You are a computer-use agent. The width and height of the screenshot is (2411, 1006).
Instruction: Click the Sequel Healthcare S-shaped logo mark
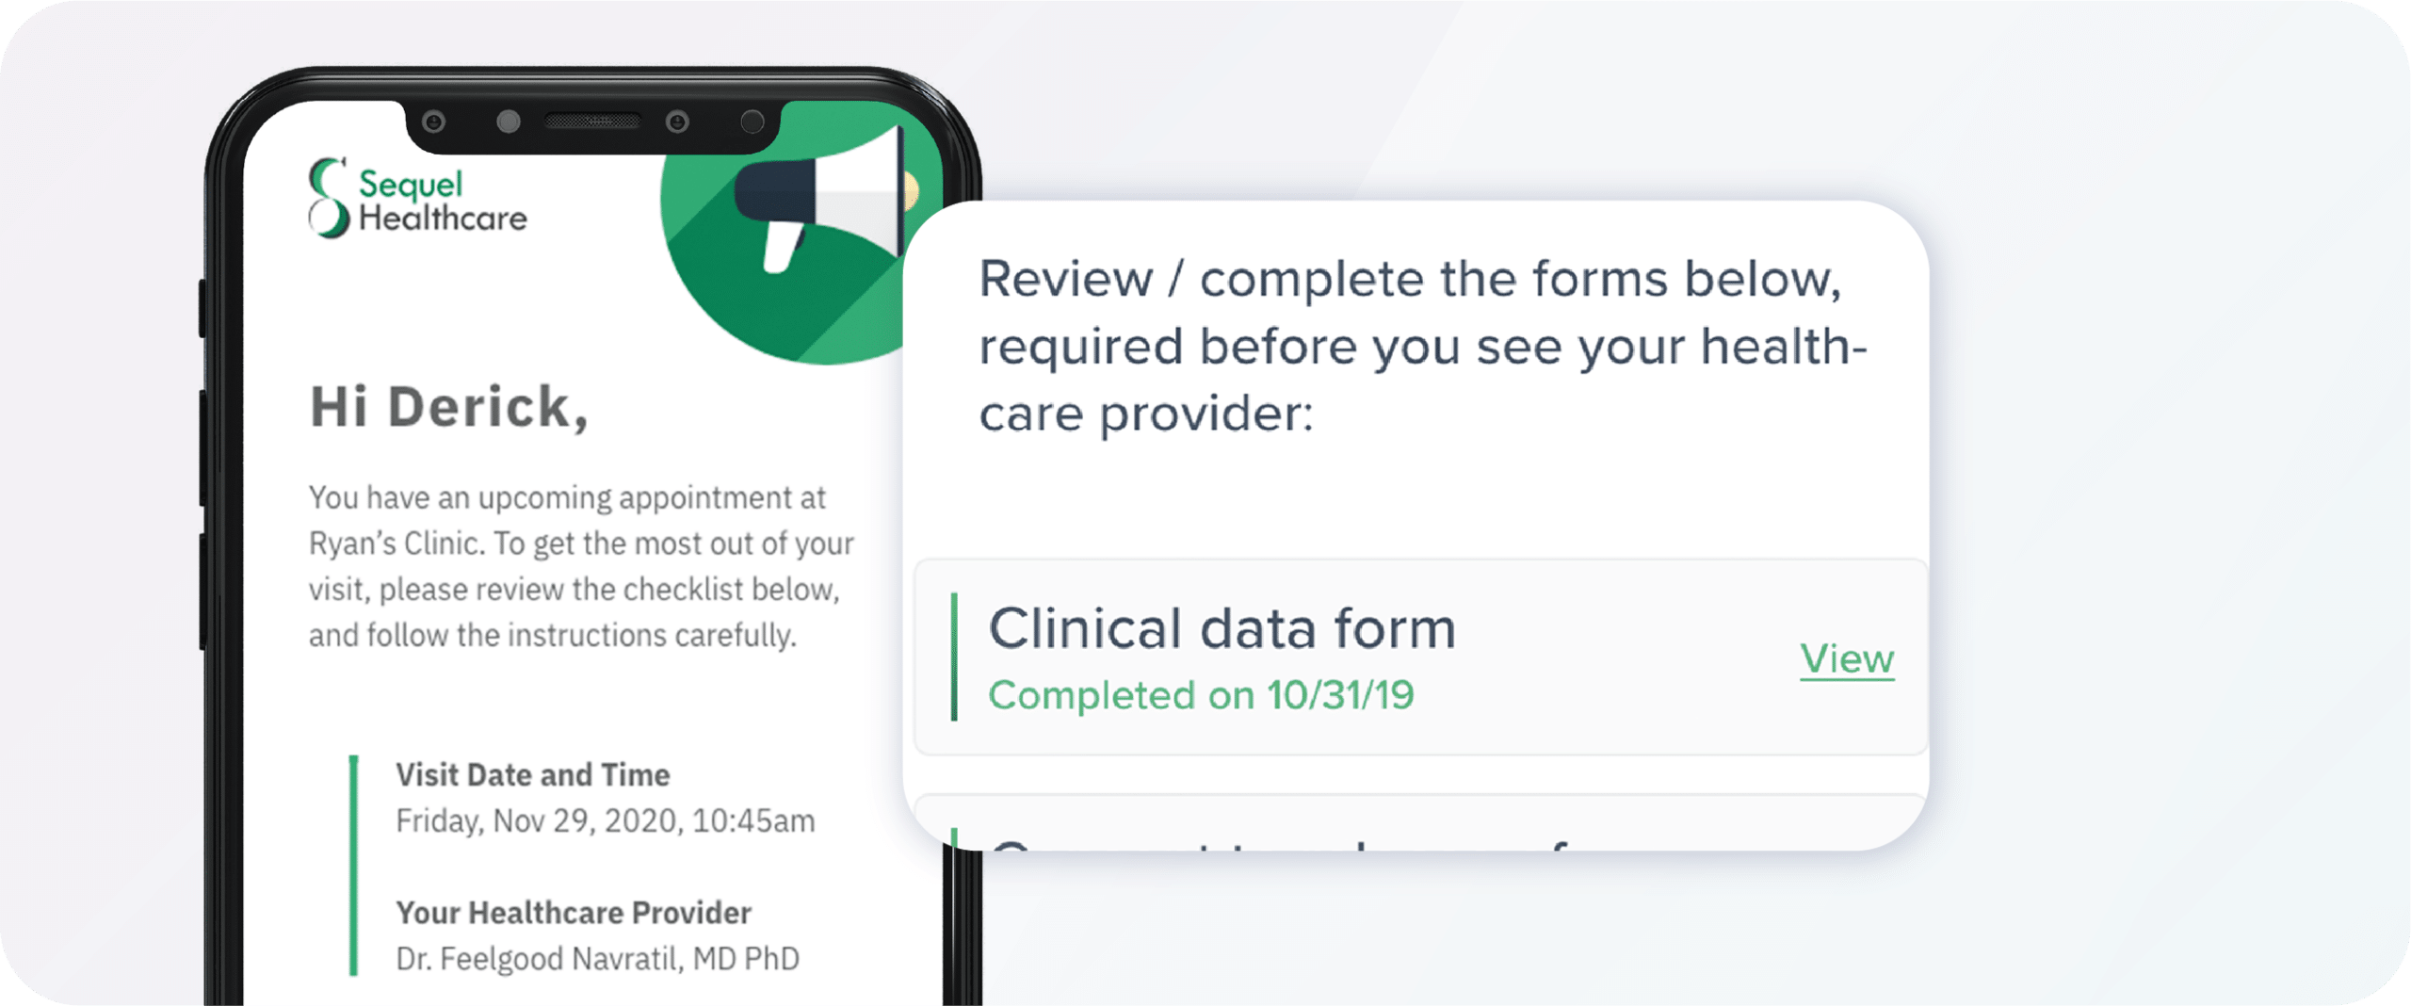coord(329,198)
